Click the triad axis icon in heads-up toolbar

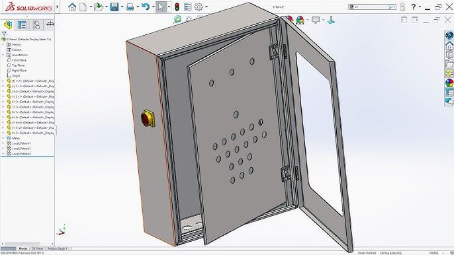331,20
